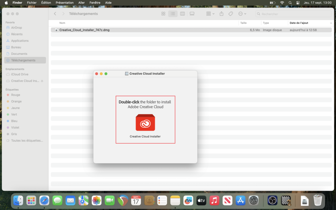Open the red Creative Cloud Installer folder icon
336x210 pixels.
(145, 123)
